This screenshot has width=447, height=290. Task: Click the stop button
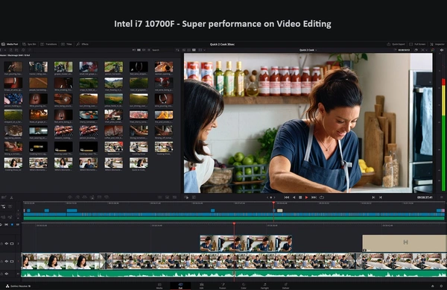[x=300, y=198]
